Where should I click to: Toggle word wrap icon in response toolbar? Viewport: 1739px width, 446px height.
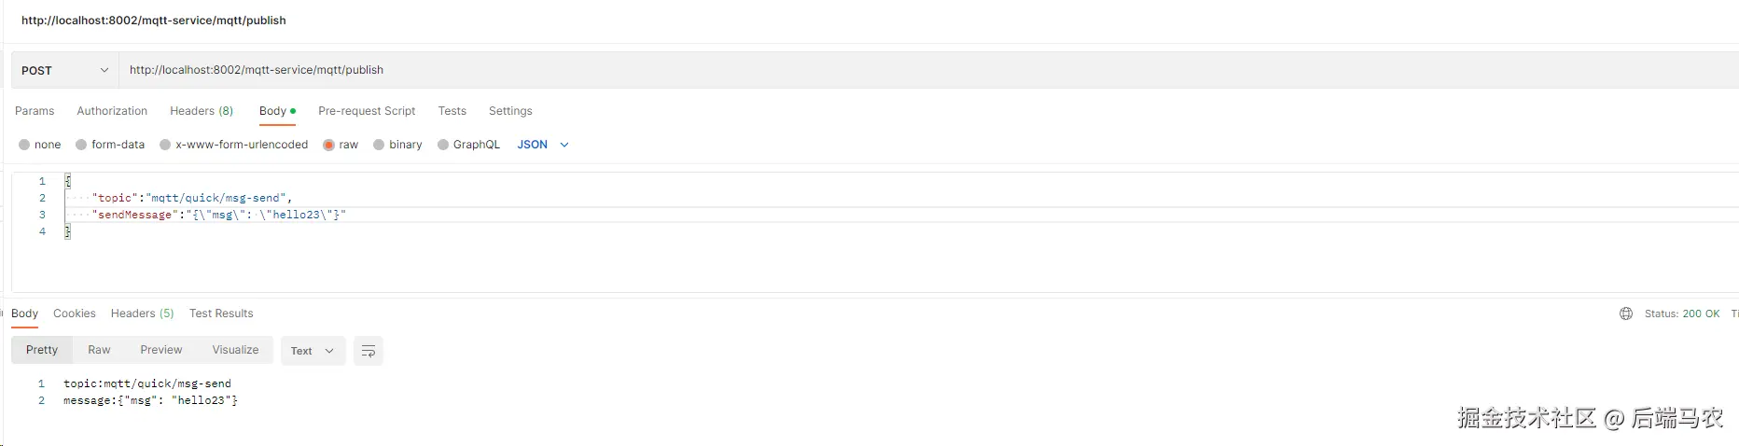click(369, 351)
